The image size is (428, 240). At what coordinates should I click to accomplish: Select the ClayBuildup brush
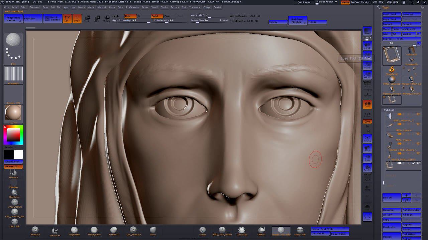click(74, 230)
